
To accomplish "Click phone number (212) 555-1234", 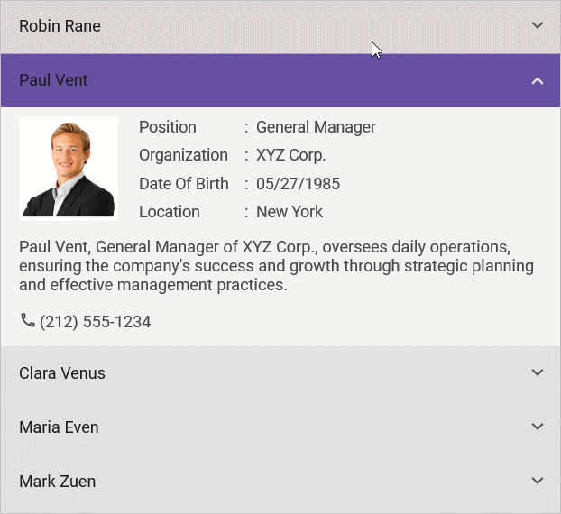I will pyautogui.click(x=95, y=322).
